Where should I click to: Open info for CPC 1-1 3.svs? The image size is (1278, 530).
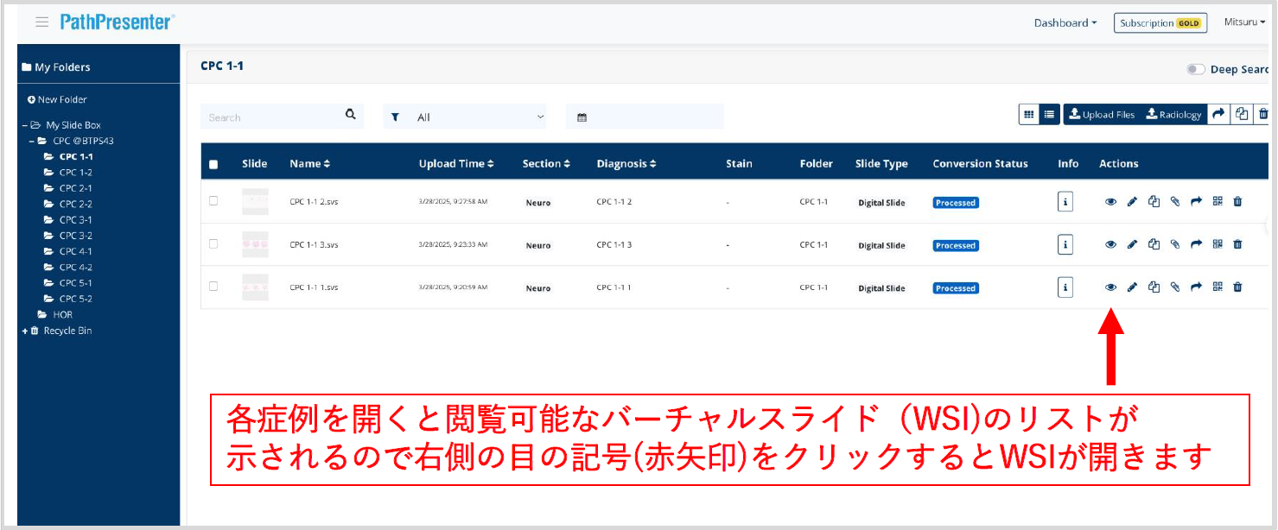point(1065,244)
